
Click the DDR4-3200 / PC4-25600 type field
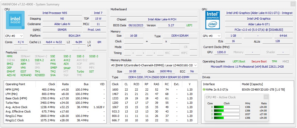coord(159,77)
